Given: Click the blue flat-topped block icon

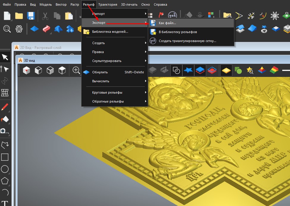Looking at the screenshot, I should (x=276, y=29).
